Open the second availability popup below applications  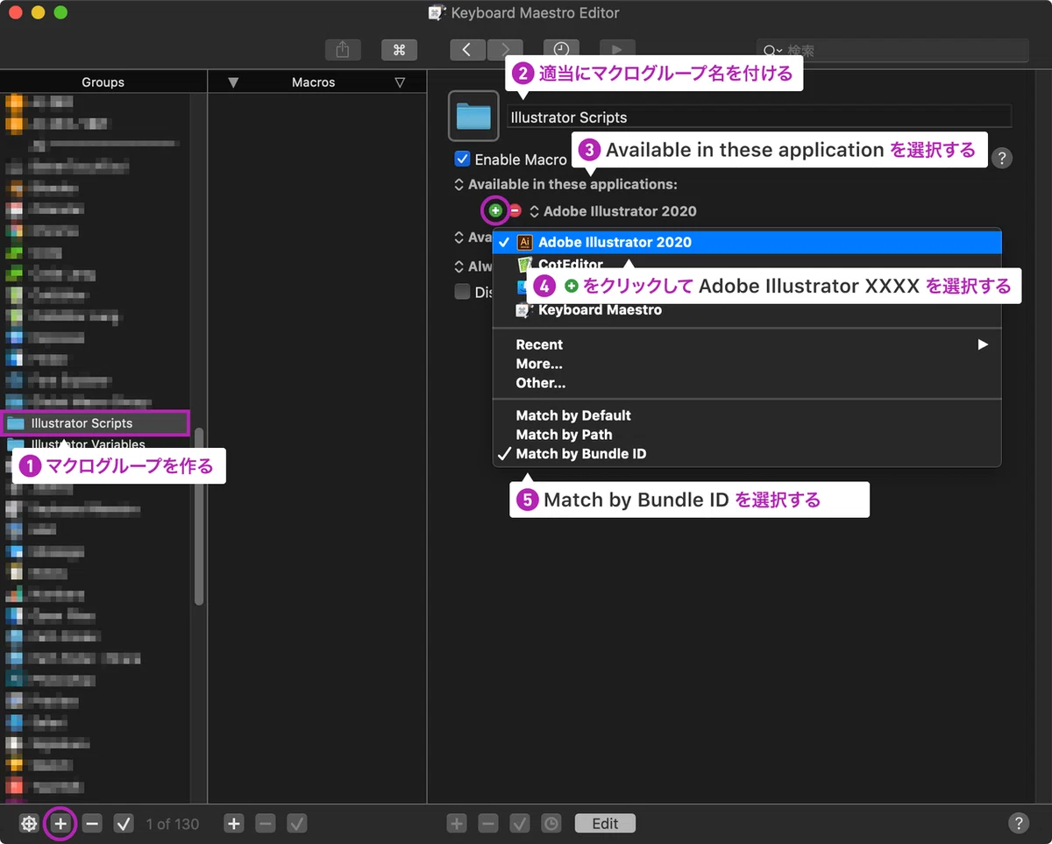click(x=472, y=238)
